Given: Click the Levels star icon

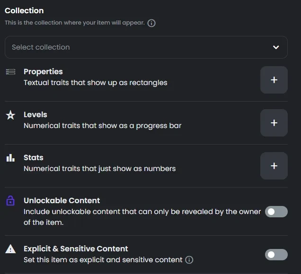Looking at the screenshot, I should tap(10, 115).
